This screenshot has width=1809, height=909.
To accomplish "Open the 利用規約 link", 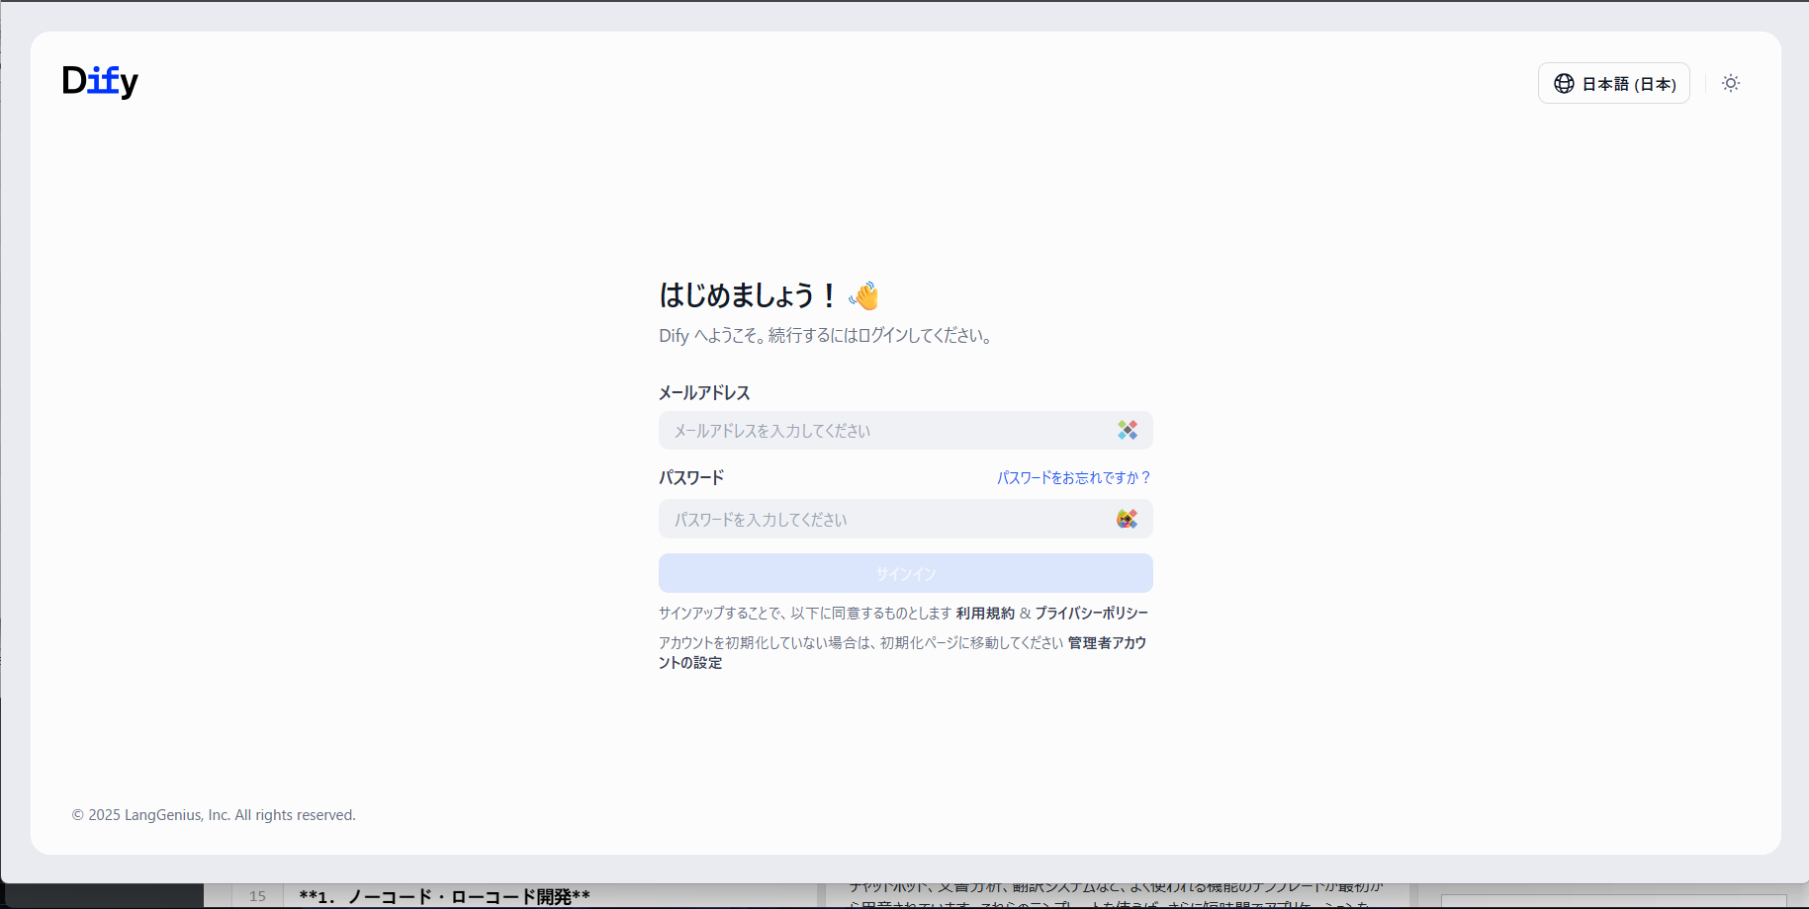I will pos(985,613).
